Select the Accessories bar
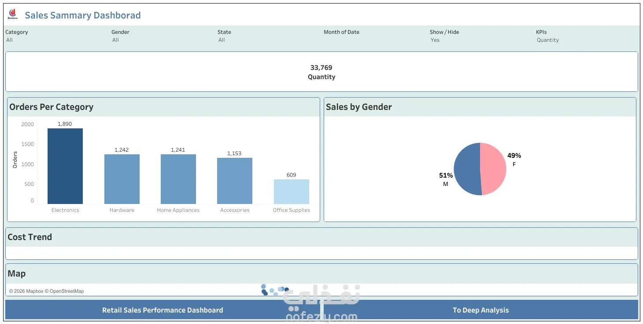Screen dimensions: 643x324 pyautogui.click(x=235, y=181)
